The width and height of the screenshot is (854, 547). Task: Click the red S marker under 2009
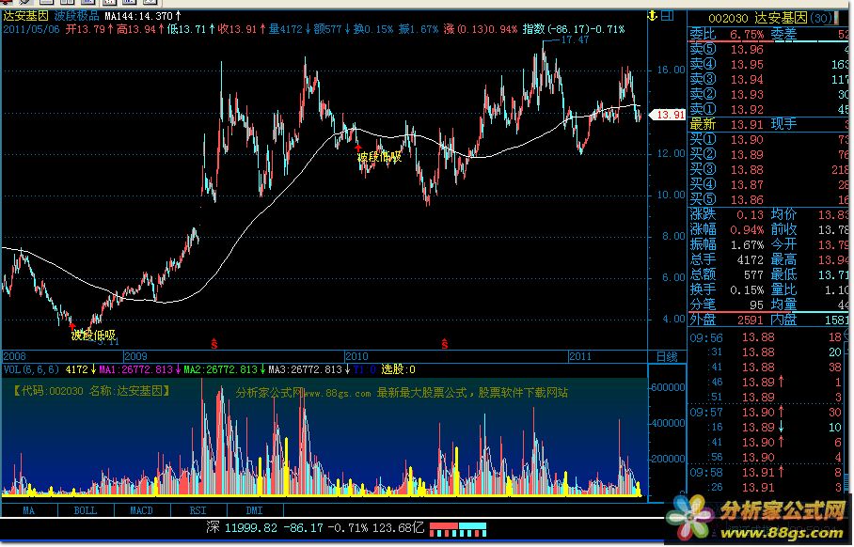pos(214,343)
